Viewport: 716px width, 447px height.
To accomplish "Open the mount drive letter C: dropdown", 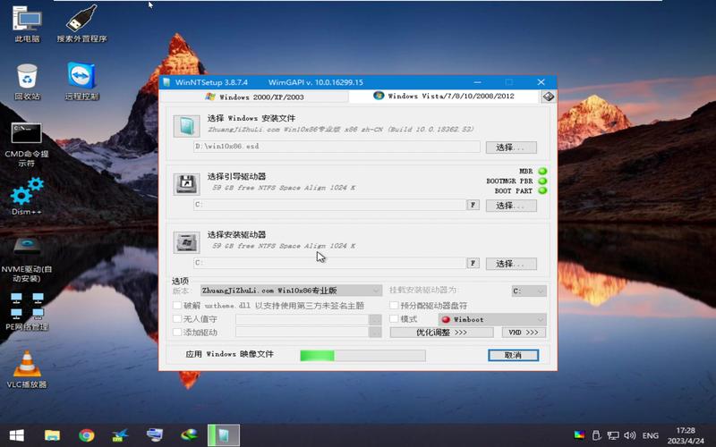I will (x=528, y=291).
